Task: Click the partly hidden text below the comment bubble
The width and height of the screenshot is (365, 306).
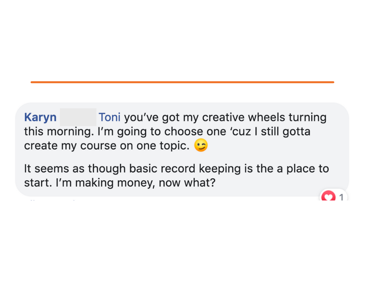Action: point(53,200)
